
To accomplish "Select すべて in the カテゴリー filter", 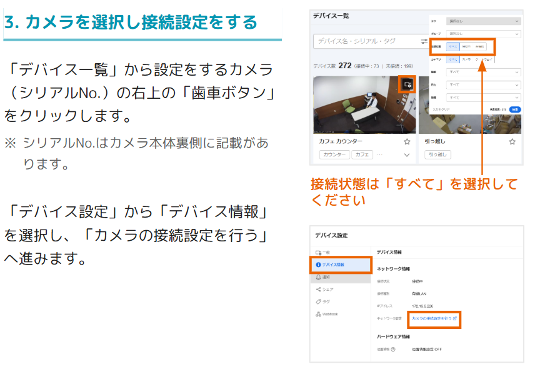I will 453,59.
